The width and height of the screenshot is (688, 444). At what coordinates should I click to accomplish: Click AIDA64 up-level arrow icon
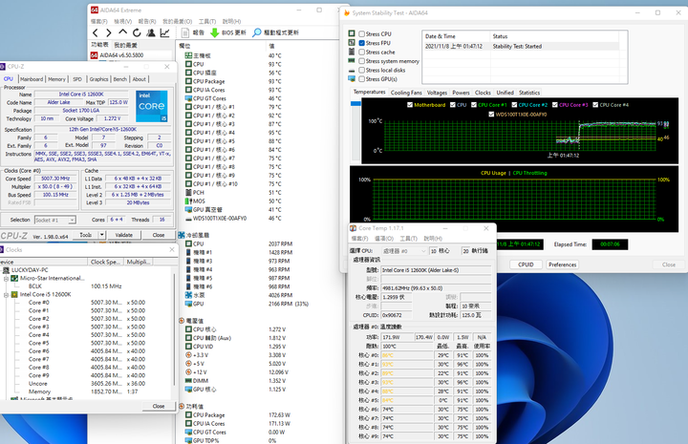click(x=123, y=32)
